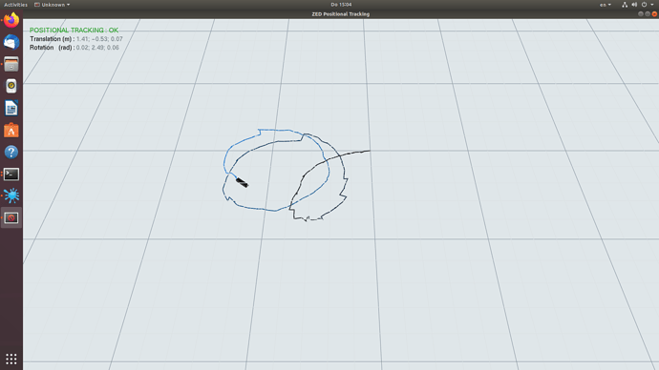
Task: Open the clock calendar in top bar
Action: click(x=341, y=5)
